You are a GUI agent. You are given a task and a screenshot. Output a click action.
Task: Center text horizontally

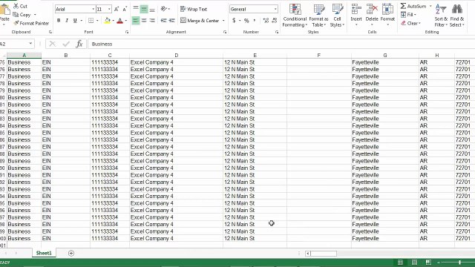point(144,21)
